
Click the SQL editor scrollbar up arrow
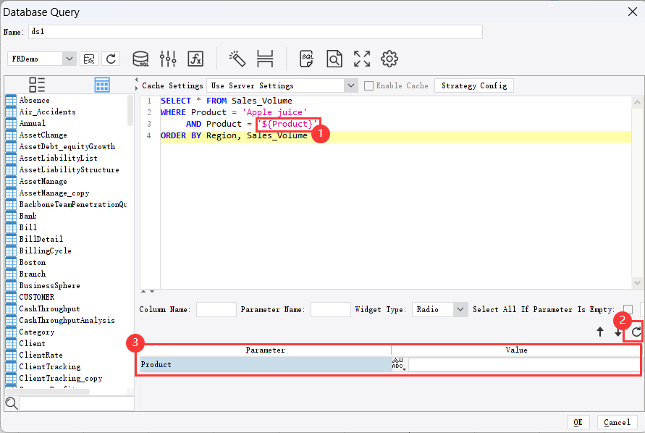coord(637,102)
